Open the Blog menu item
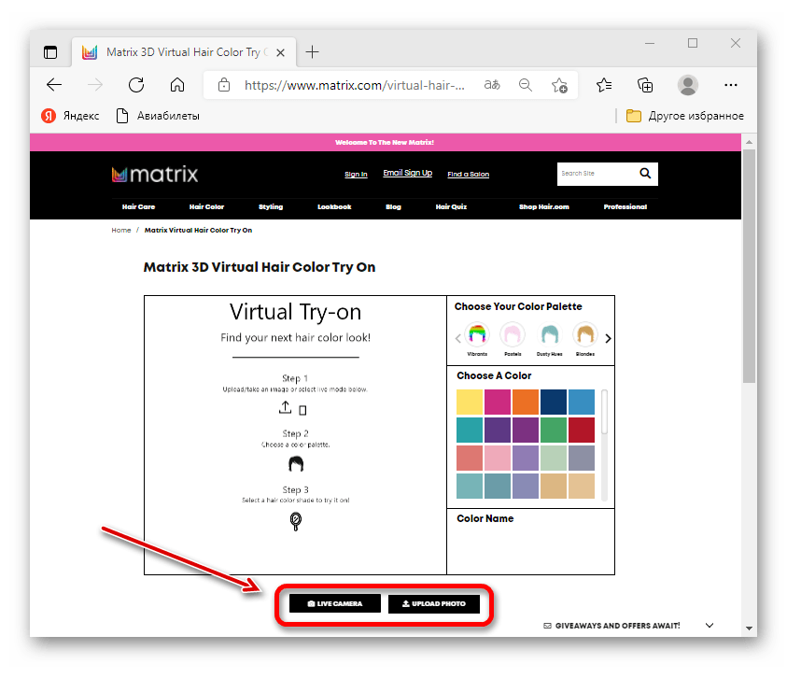Viewport: 787px width, 678px height. [x=393, y=207]
